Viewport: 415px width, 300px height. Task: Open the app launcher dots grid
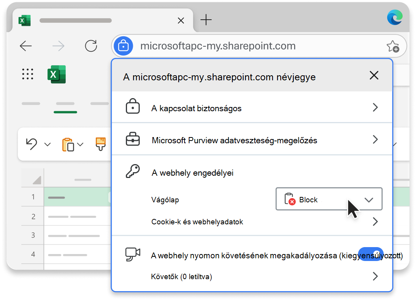pyautogui.click(x=27, y=74)
